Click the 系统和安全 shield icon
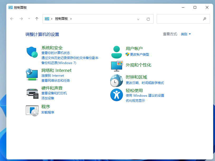 pyautogui.click(x=32, y=52)
